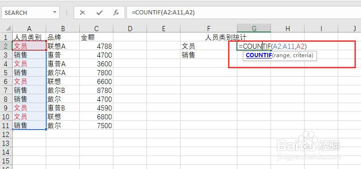Click cell 惠普A in column B

tap(63, 64)
